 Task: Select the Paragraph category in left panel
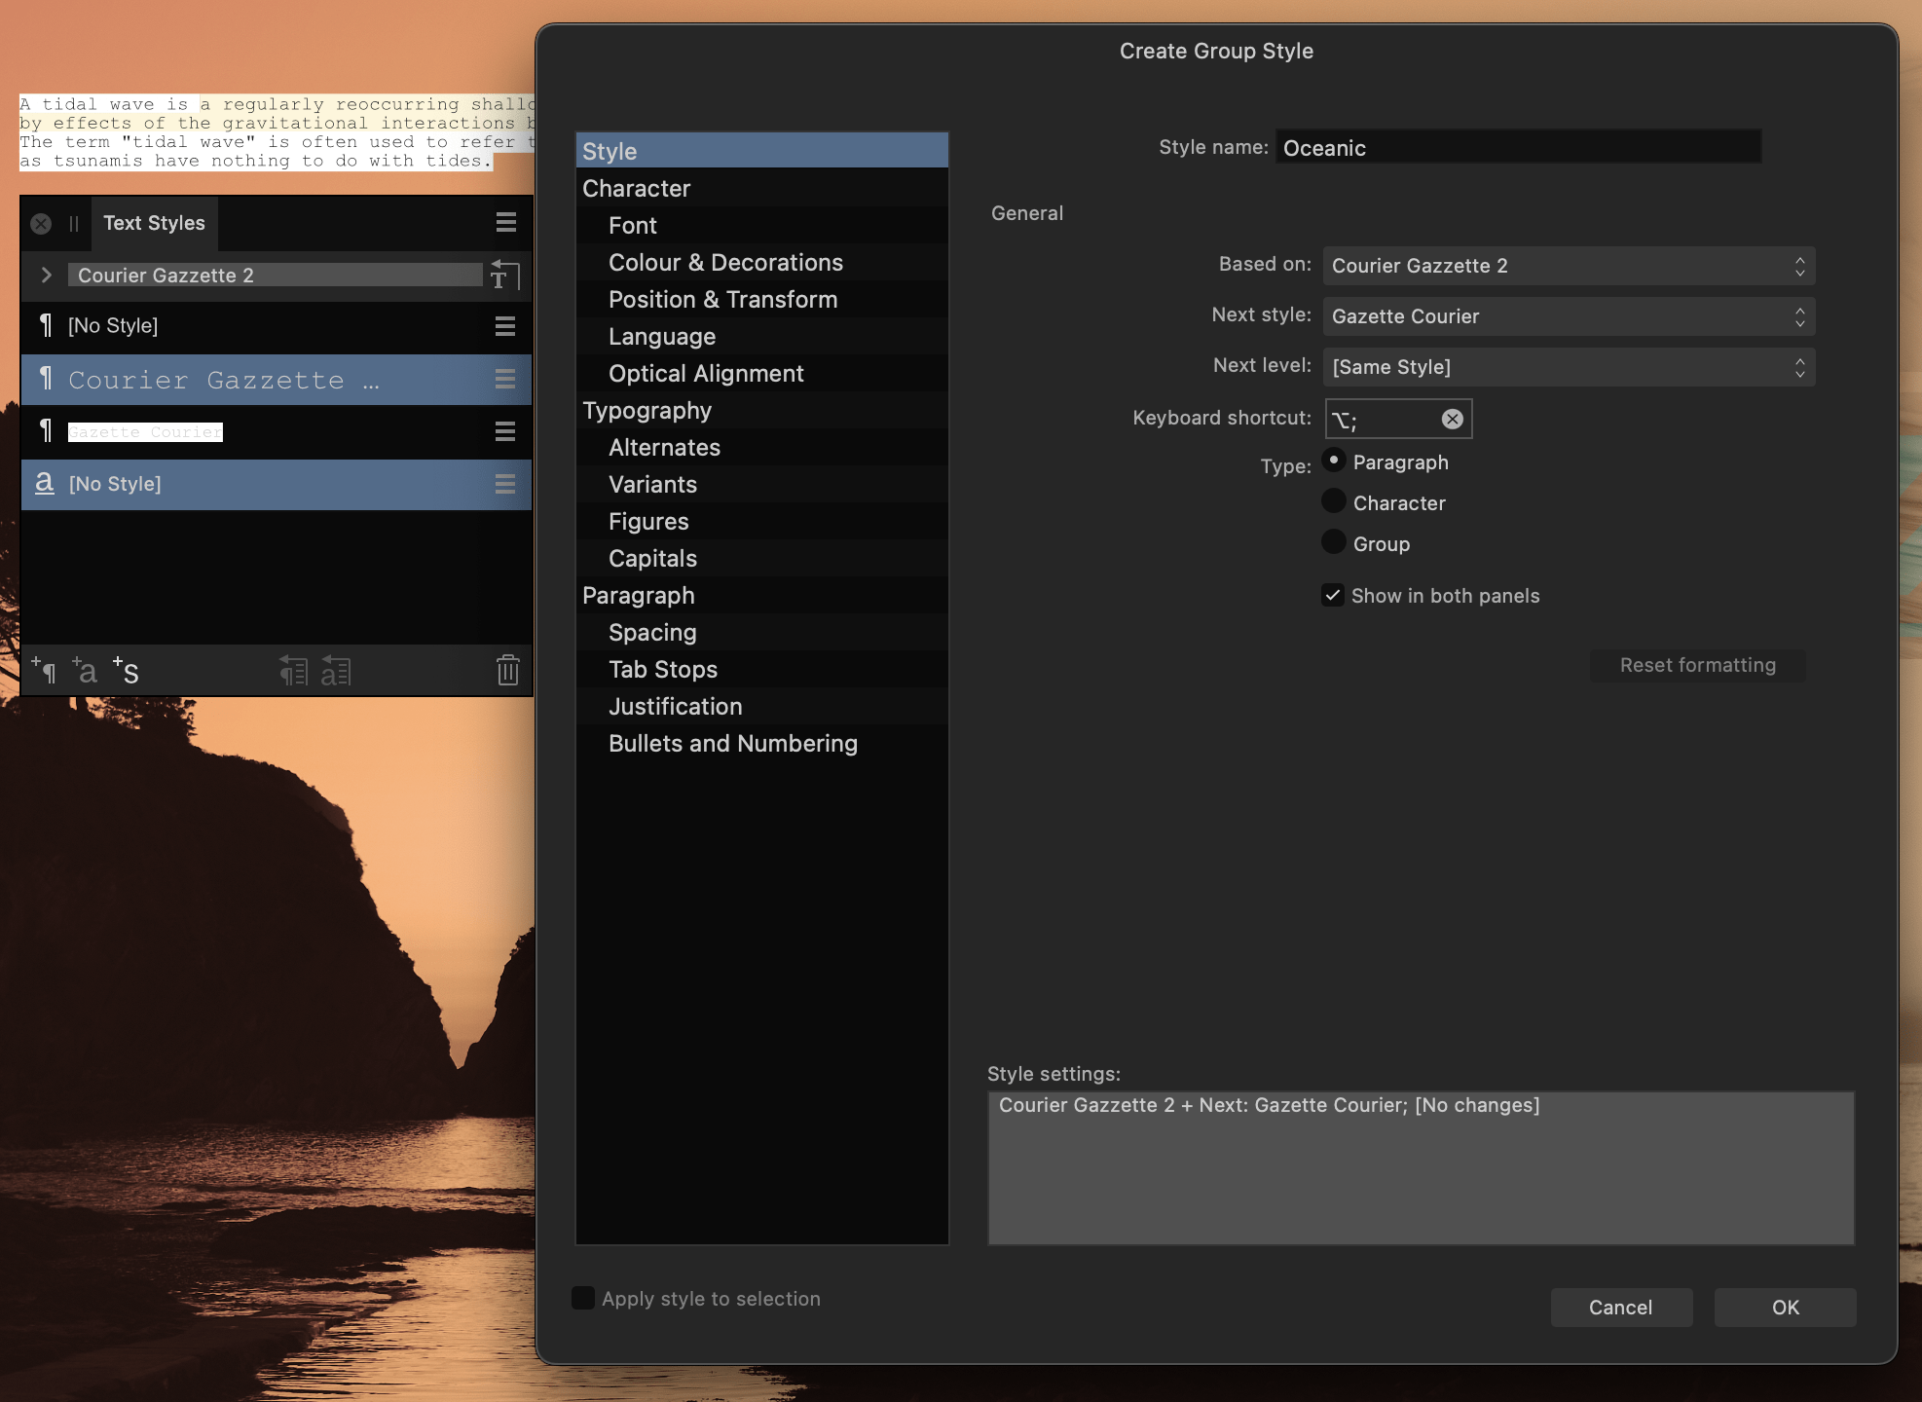[639, 594]
